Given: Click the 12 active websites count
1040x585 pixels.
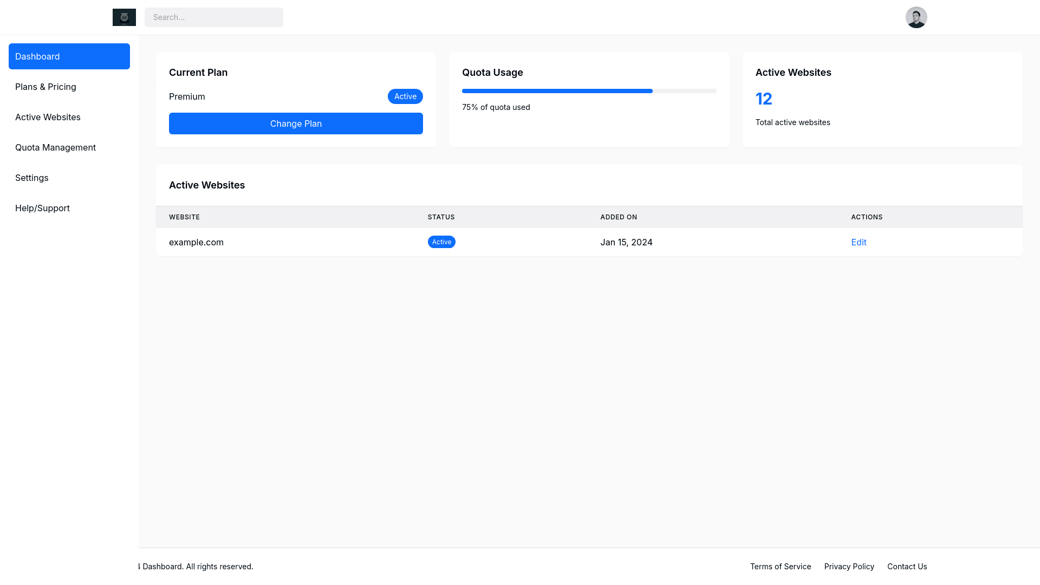Looking at the screenshot, I should pyautogui.click(x=764, y=99).
